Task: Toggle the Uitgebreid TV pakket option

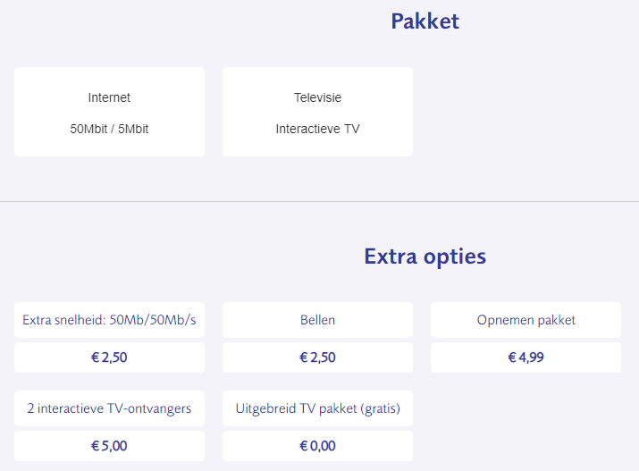Action: click(317, 408)
